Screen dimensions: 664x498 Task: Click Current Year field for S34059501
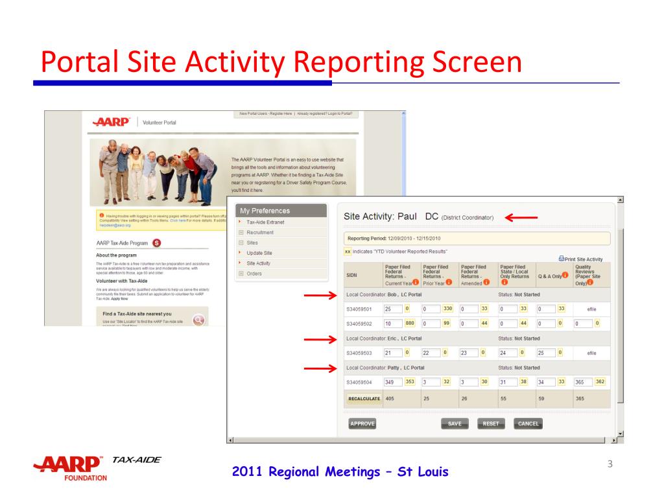tap(392, 309)
